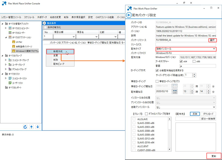
Task: Click the ダウンロード button
Action: (208, 114)
